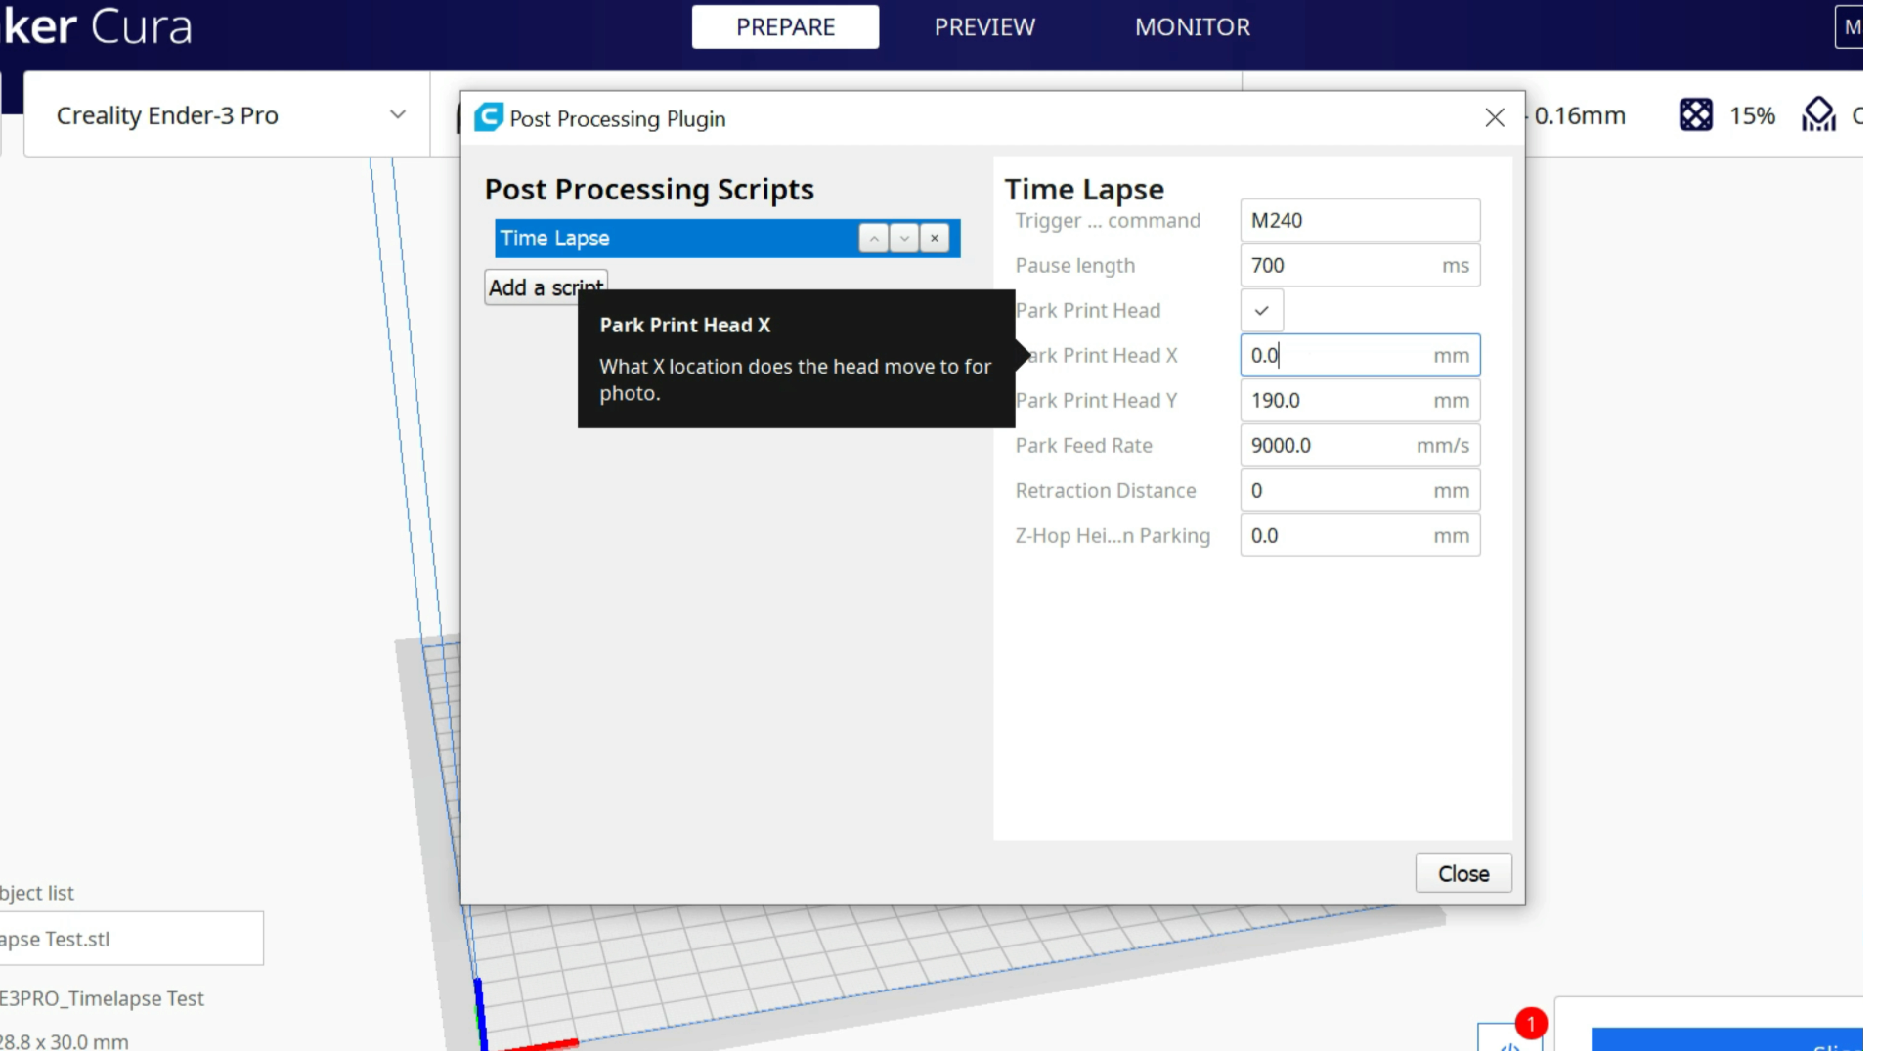Screen dimensions: 1877x1056
Task: Switch to the PREVIEW stage
Action: [983, 27]
